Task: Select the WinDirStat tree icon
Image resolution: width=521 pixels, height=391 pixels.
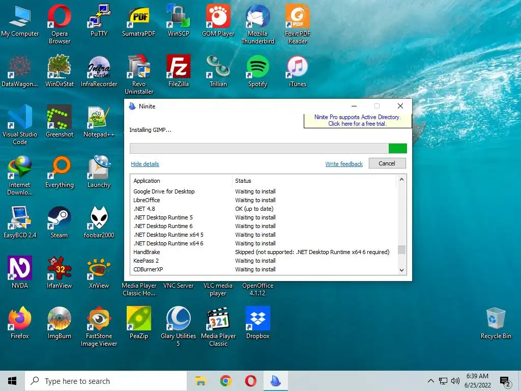Action: click(59, 70)
